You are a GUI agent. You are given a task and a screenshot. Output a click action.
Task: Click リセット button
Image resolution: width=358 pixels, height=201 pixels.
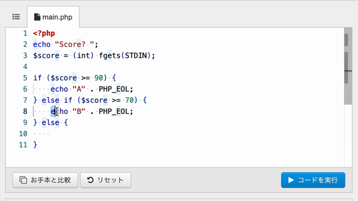[x=106, y=180]
